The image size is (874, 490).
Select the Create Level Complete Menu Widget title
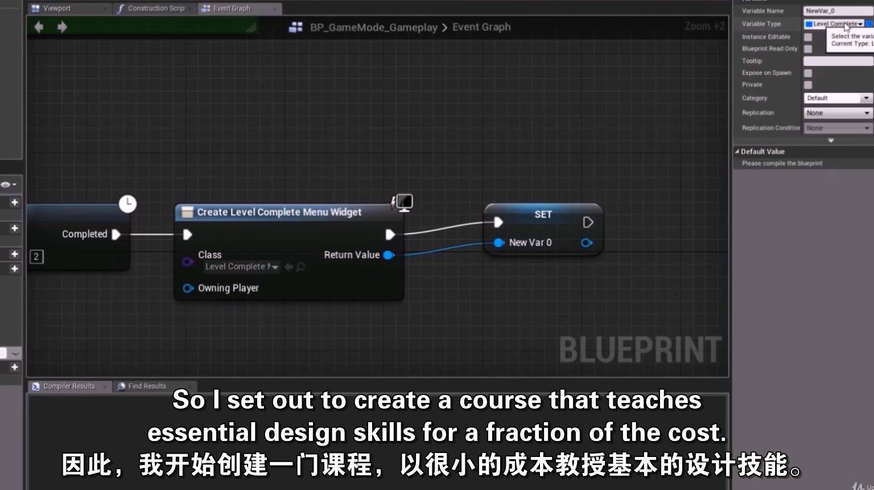[x=279, y=212]
